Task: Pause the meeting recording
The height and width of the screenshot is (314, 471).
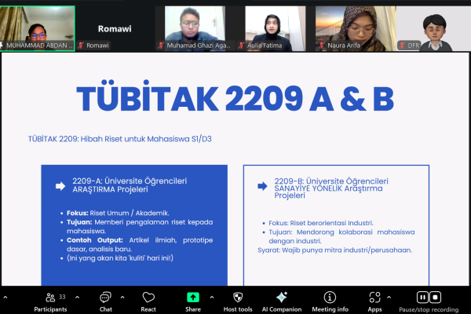Action: coord(422,297)
